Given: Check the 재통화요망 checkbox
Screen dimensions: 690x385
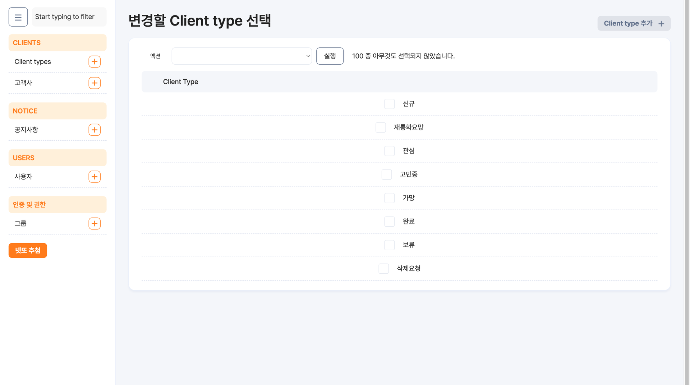Looking at the screenshot, I should tap(381, 127).
